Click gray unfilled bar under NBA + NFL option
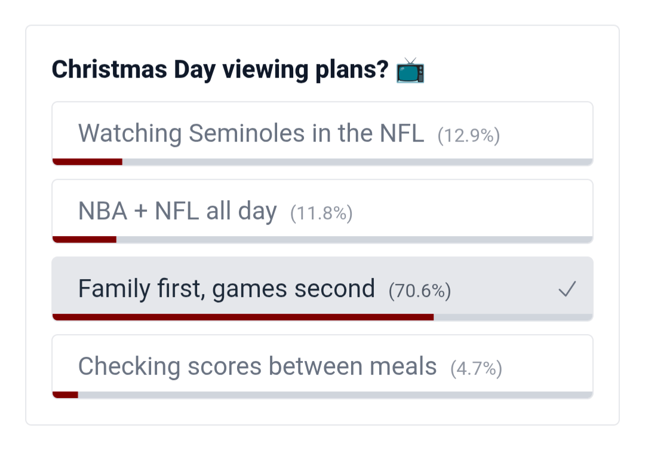Screen dimensions: 645x456 (354, 239)
